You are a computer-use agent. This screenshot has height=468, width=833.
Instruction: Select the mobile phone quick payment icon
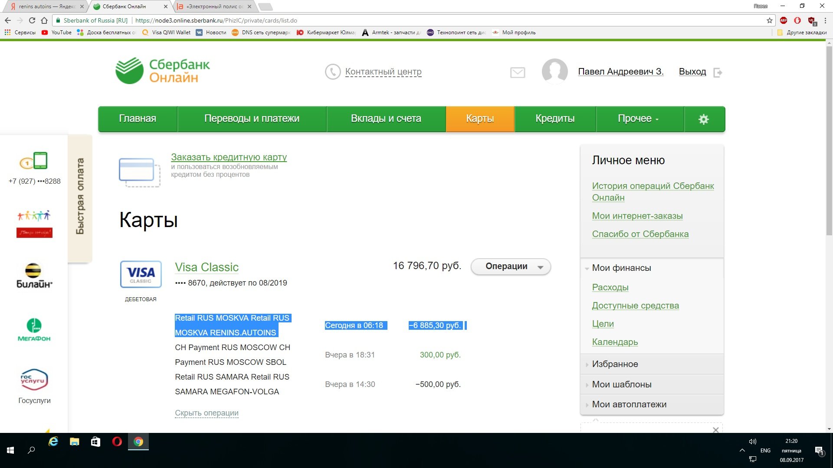point(34,161)
